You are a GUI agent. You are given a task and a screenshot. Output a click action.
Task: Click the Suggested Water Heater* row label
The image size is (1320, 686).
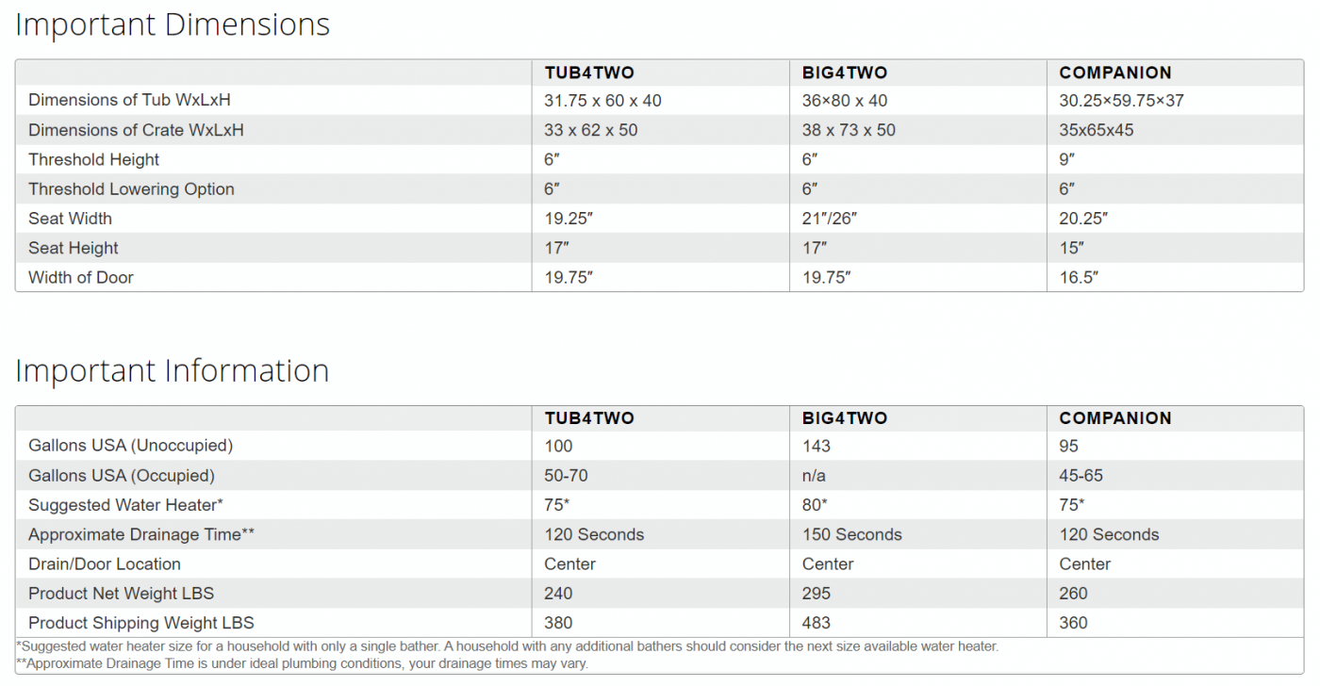[125, 505]
